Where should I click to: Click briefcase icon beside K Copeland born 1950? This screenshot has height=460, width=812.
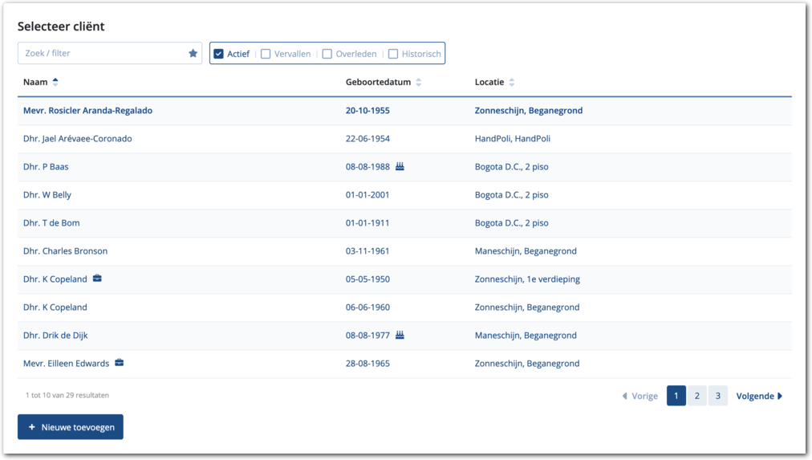point(97,279)
